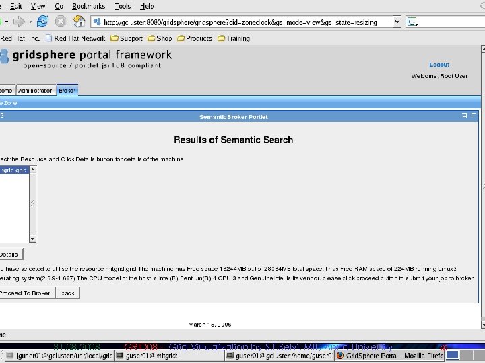The height and width of the screenshot is (363, 485).
Task: Open the Edit menu
Action: pos(15,6)
